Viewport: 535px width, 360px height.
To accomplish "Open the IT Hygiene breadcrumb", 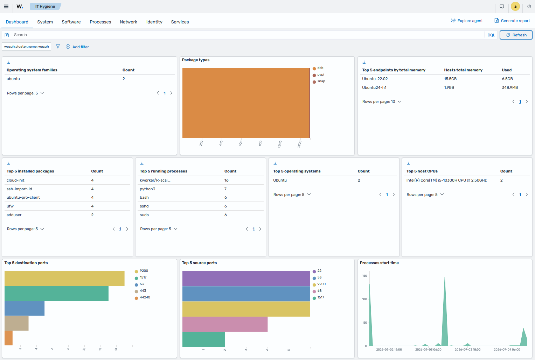I will [x=45, y=6].
